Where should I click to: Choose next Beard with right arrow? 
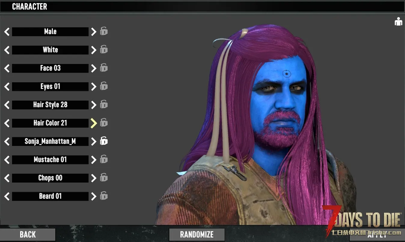coord(94,196)
